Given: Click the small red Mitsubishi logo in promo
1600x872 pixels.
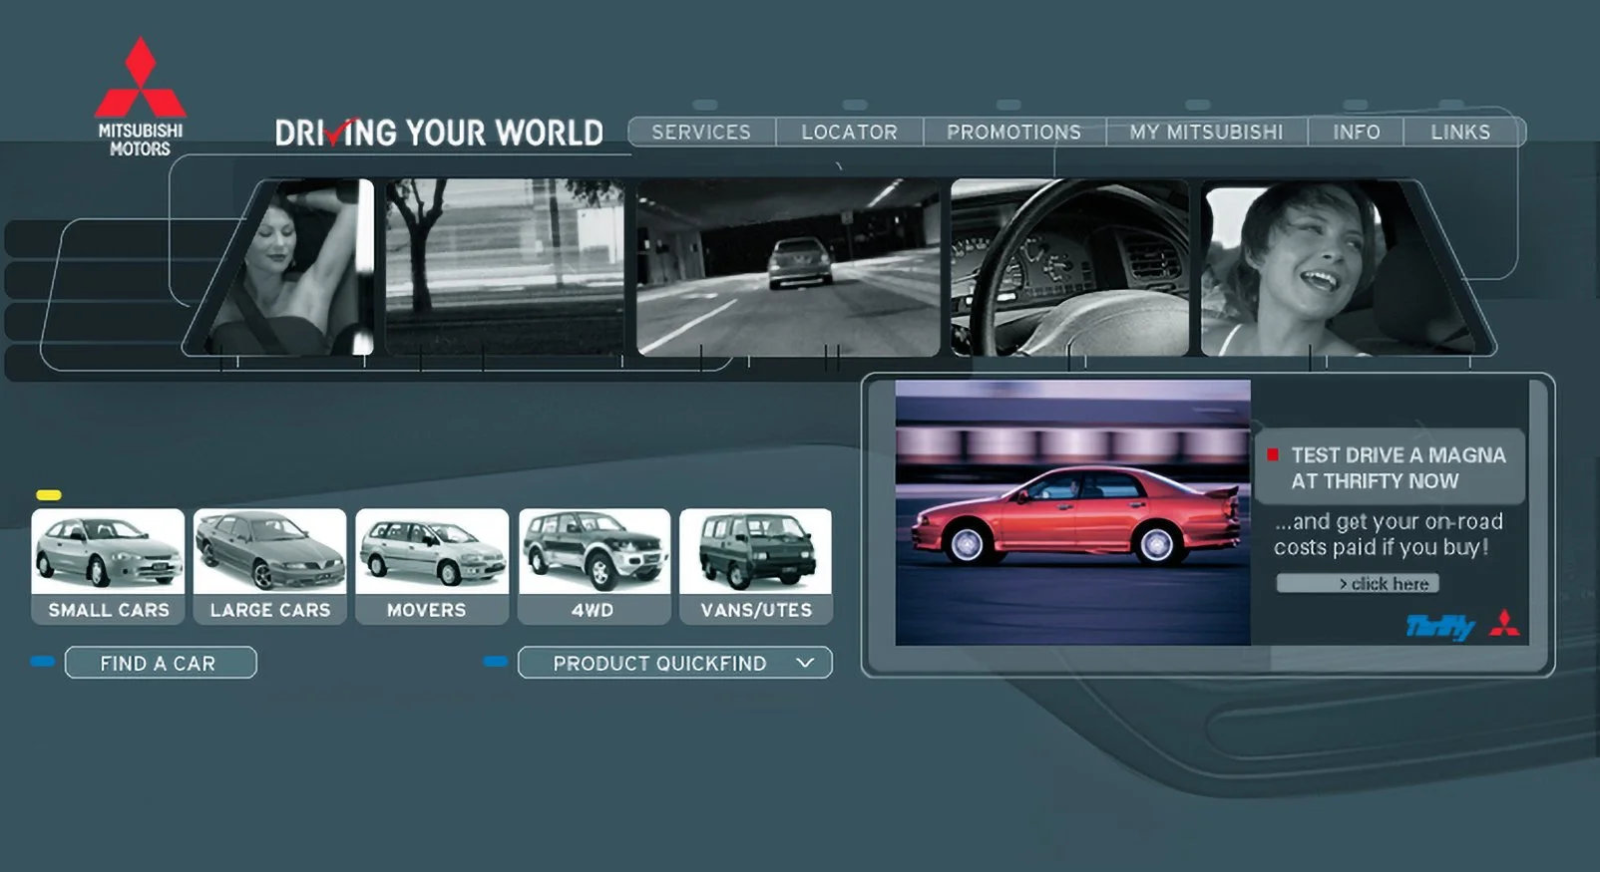Looking at the screenshot, I should click(1504, 624).
